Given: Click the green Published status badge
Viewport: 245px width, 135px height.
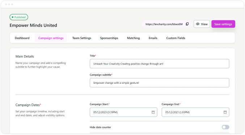Looking at the screenshot, I should tap(19, 17).
